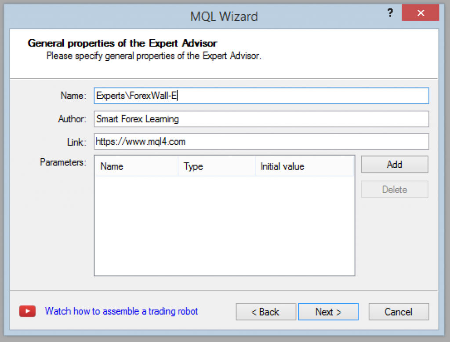Click the General properties heading text
Viewport: 450px width, 342px height.
click(x=123, y=43)
